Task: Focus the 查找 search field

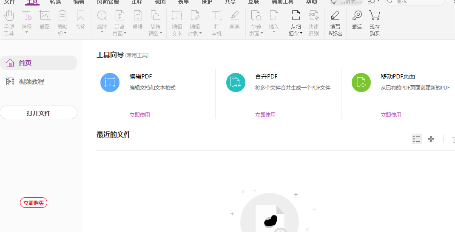Action: [415, 2]
